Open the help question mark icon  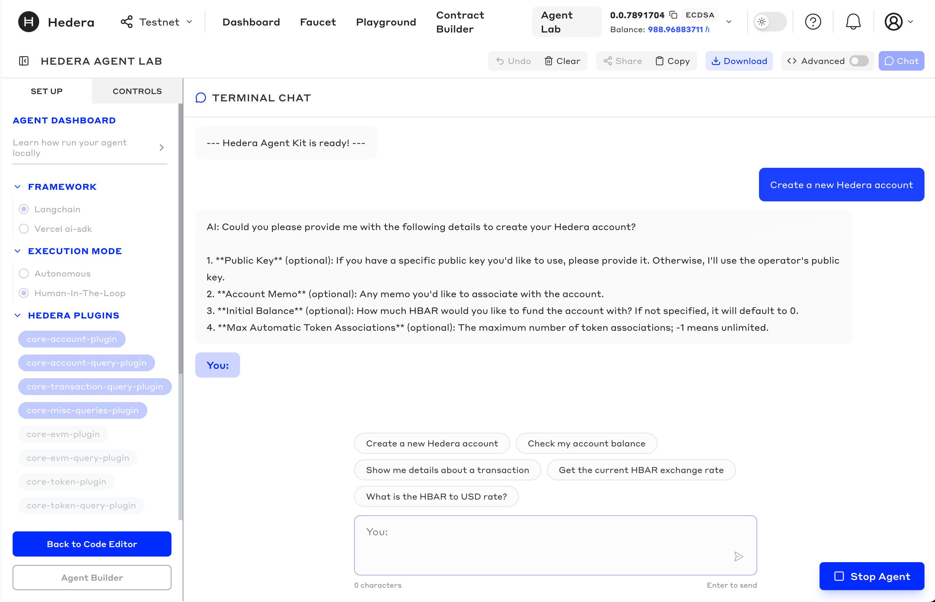[813, 22]
